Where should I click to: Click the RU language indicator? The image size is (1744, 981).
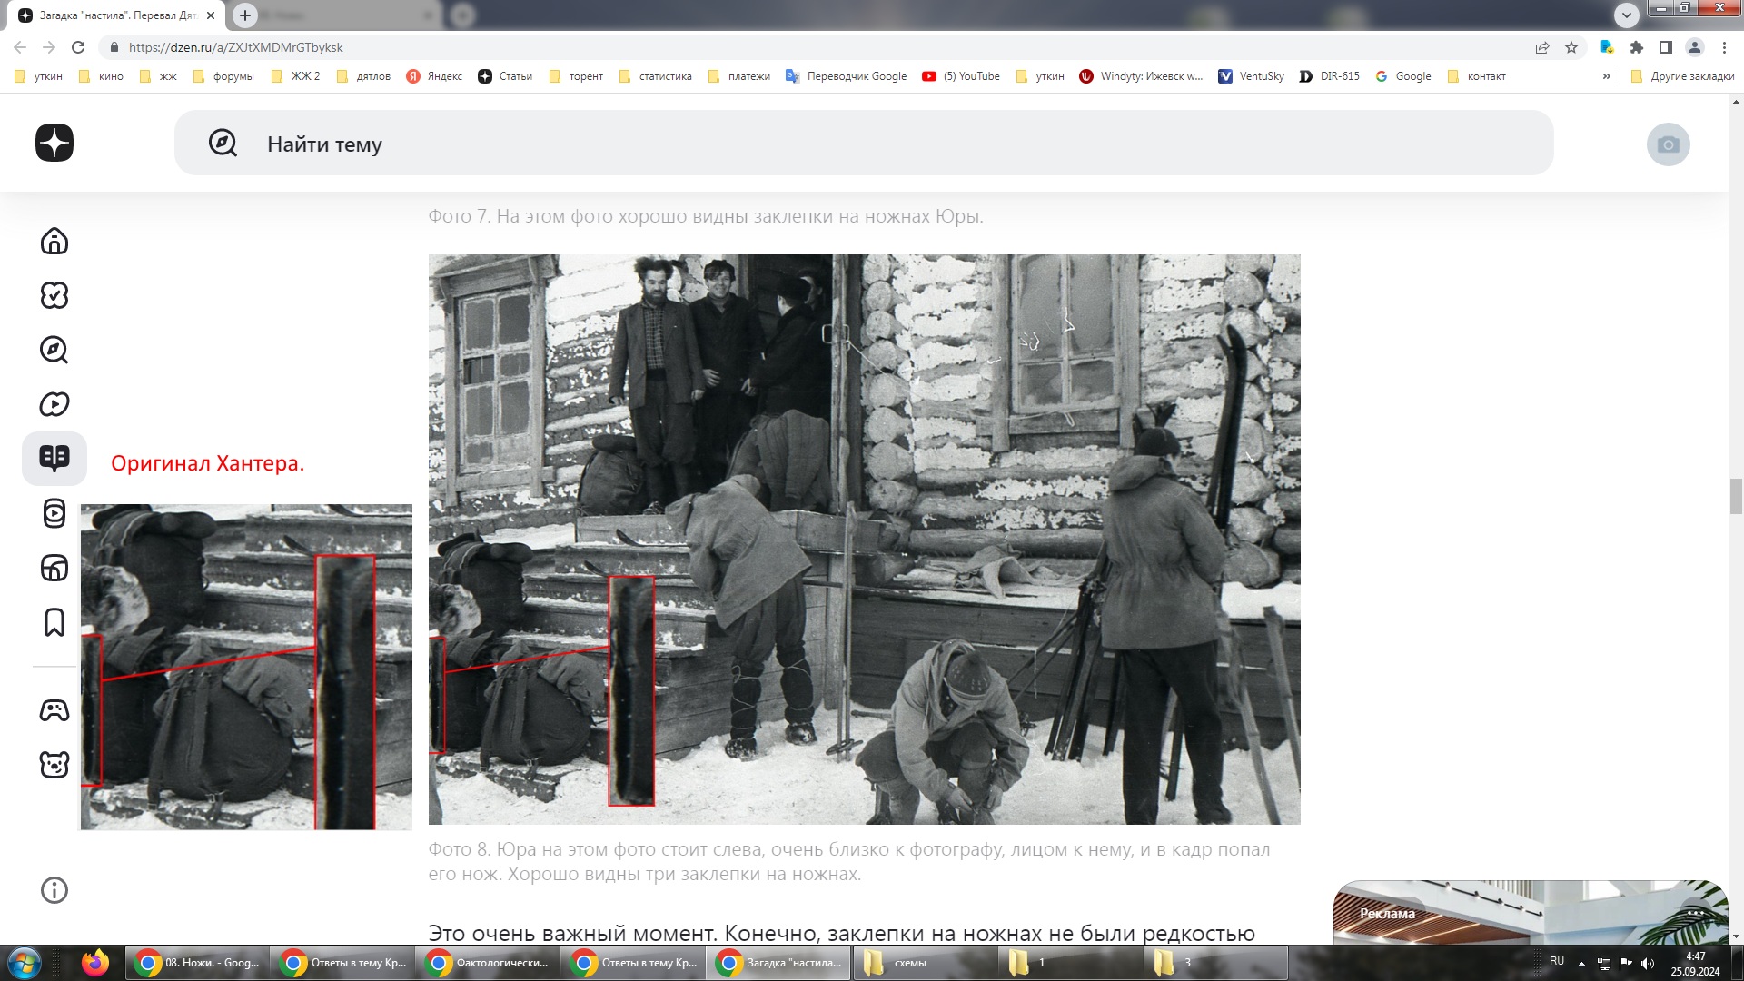pyautogui.click(x=1557, y=961)
